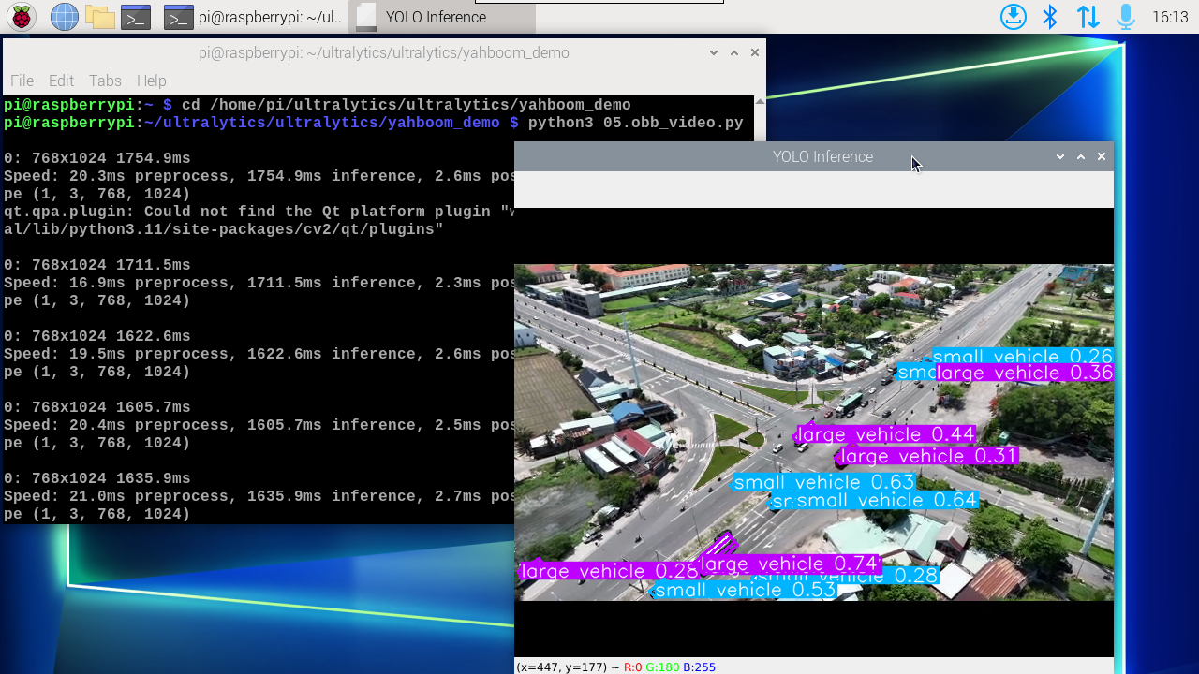1199x674 pixels.
Task: Switch to the pi@raspberrypi terminal taskbar entry
Action: click(253, 17)
